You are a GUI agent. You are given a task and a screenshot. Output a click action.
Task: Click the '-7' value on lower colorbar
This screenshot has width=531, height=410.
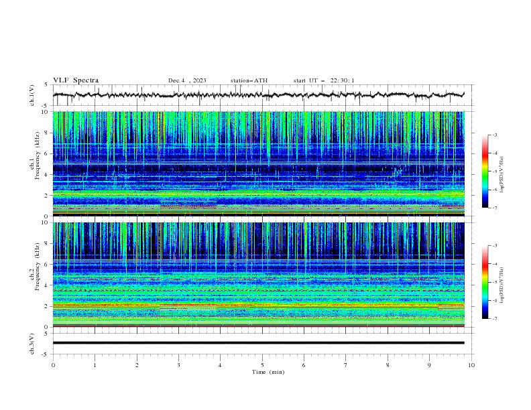(x=494, y=318)
